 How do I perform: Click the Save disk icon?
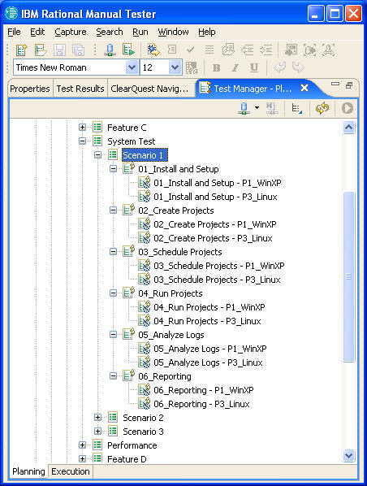coord(59,50)
